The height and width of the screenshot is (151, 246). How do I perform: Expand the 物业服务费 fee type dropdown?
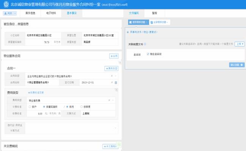113,100
